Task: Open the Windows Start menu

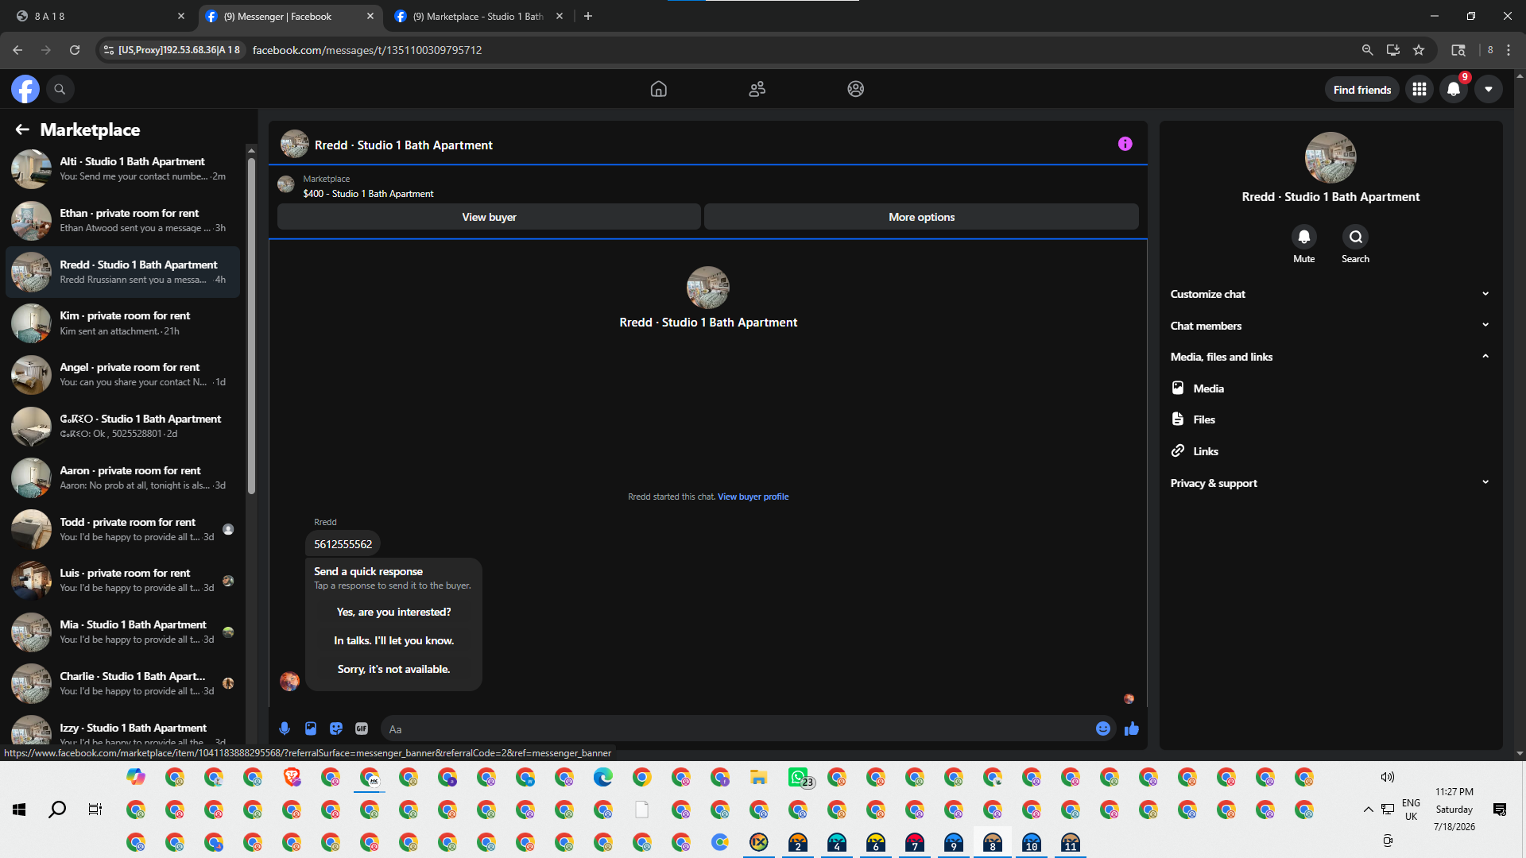Action: [19, 810]
